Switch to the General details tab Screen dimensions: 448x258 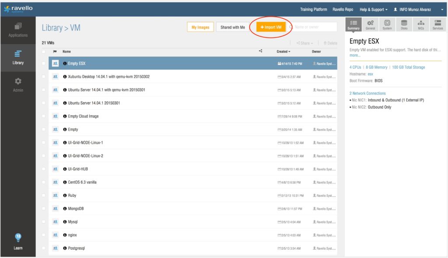click(370, 25)
